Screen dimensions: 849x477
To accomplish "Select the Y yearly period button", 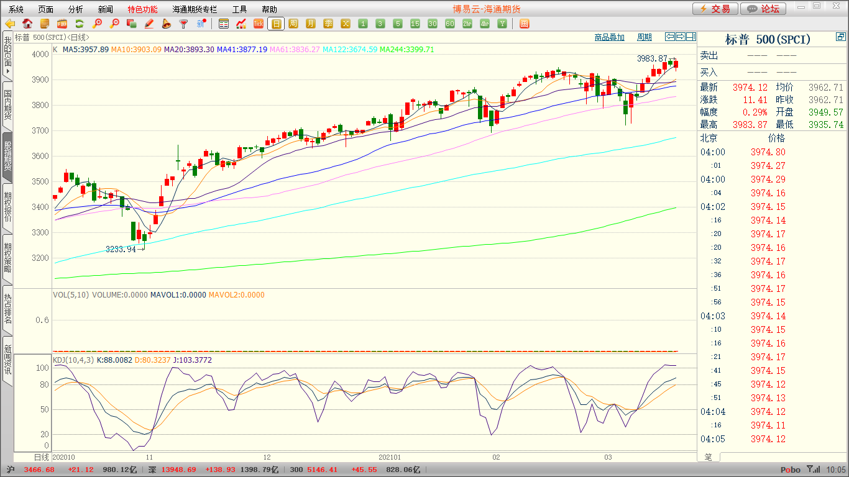I will 502,24.
